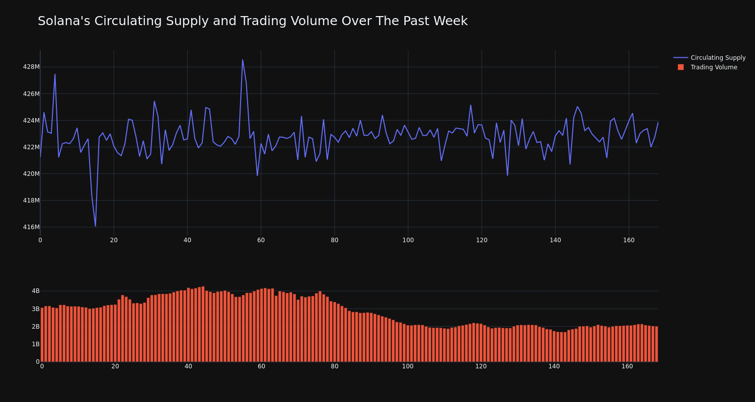The height and width of the screenshot is (402, 755).
Task: Toggle the Circulating Supply legend entry
Action: point(709,58)
